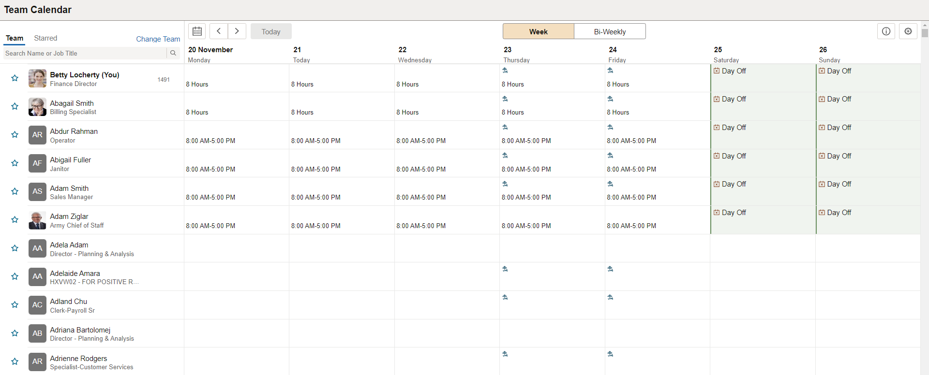
Task: Click the vertical scrollbar up arrow
Action: click(x=925, y=24)
